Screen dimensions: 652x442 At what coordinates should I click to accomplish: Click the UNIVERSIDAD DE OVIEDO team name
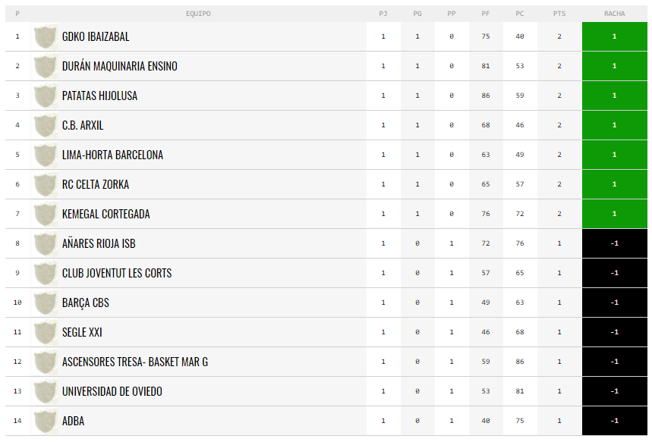[112, 391]
